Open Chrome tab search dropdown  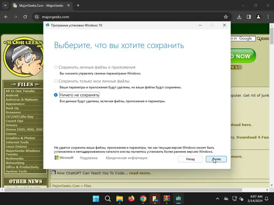pos(5,5)
